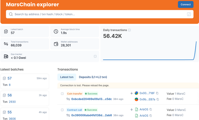Click the slash shortcut hint icon
Image resolution: width=199 pixels, height=120 pixels.
(x=189, y=14)
